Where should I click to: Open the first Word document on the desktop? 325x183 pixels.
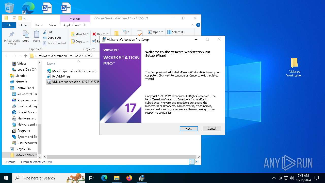[47, 8]
